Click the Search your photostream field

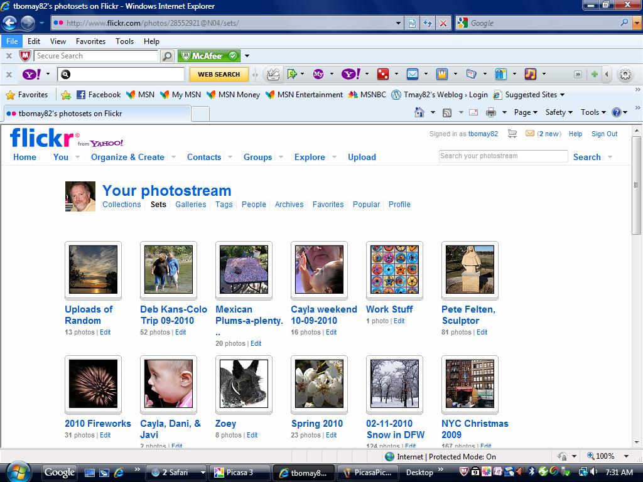click(x=503, y=156)
